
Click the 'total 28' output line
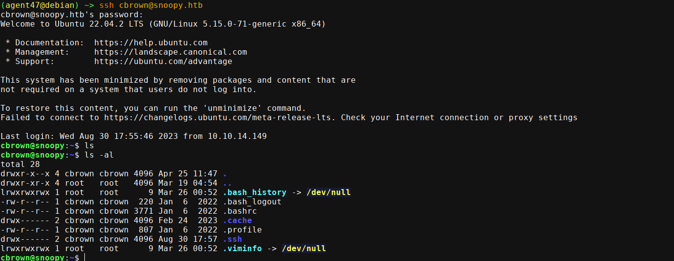click(x=20, y=164)
